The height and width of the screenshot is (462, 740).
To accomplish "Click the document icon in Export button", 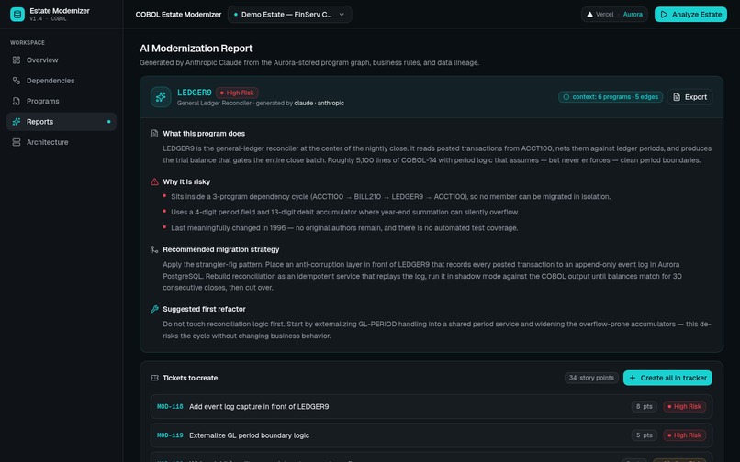I will (677, 97).
